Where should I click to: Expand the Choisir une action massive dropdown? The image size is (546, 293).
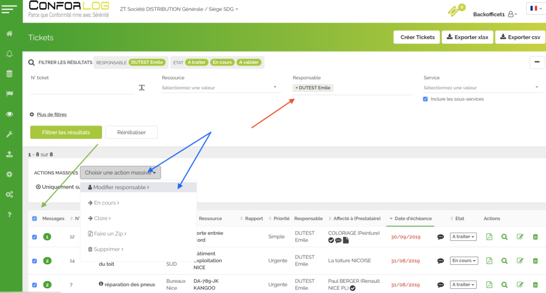coord(120,173)
